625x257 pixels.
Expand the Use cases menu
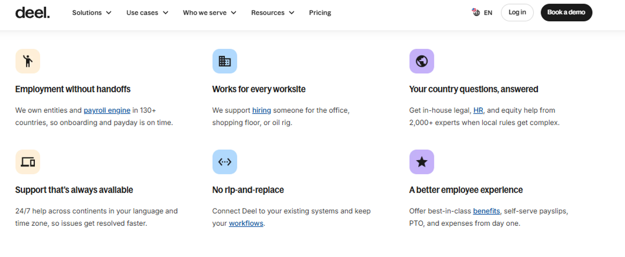click(147, 12)
